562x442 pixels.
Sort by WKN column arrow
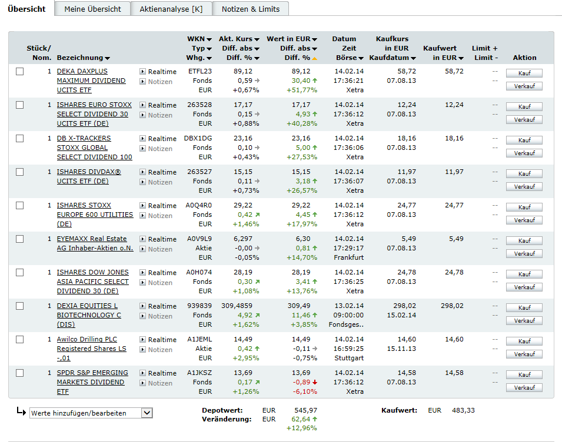coord(209,39)
